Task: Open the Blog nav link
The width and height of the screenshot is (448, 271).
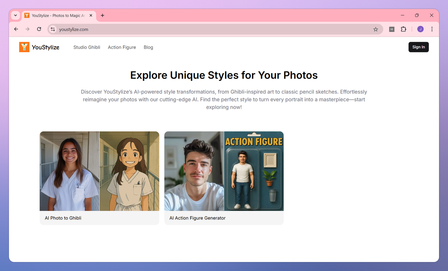Action: click(x=148, y=47)
